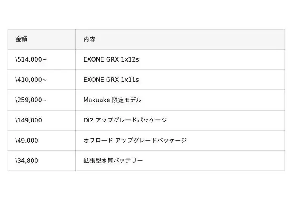The image size is (299, 200).
Task: Click the 1x11s text
Action: click(130, 80)
